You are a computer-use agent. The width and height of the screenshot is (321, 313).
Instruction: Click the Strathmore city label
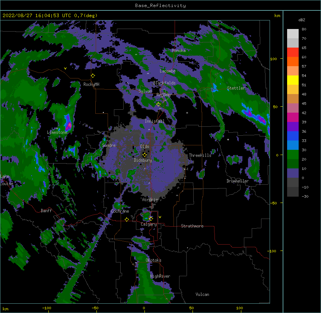[192, 226]
